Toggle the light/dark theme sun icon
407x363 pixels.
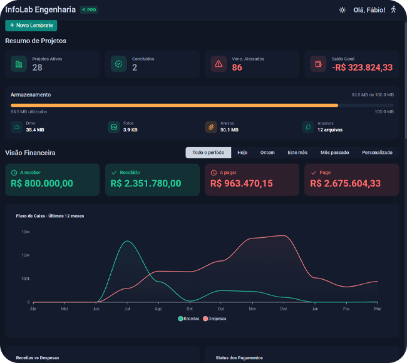pos(342,10)
